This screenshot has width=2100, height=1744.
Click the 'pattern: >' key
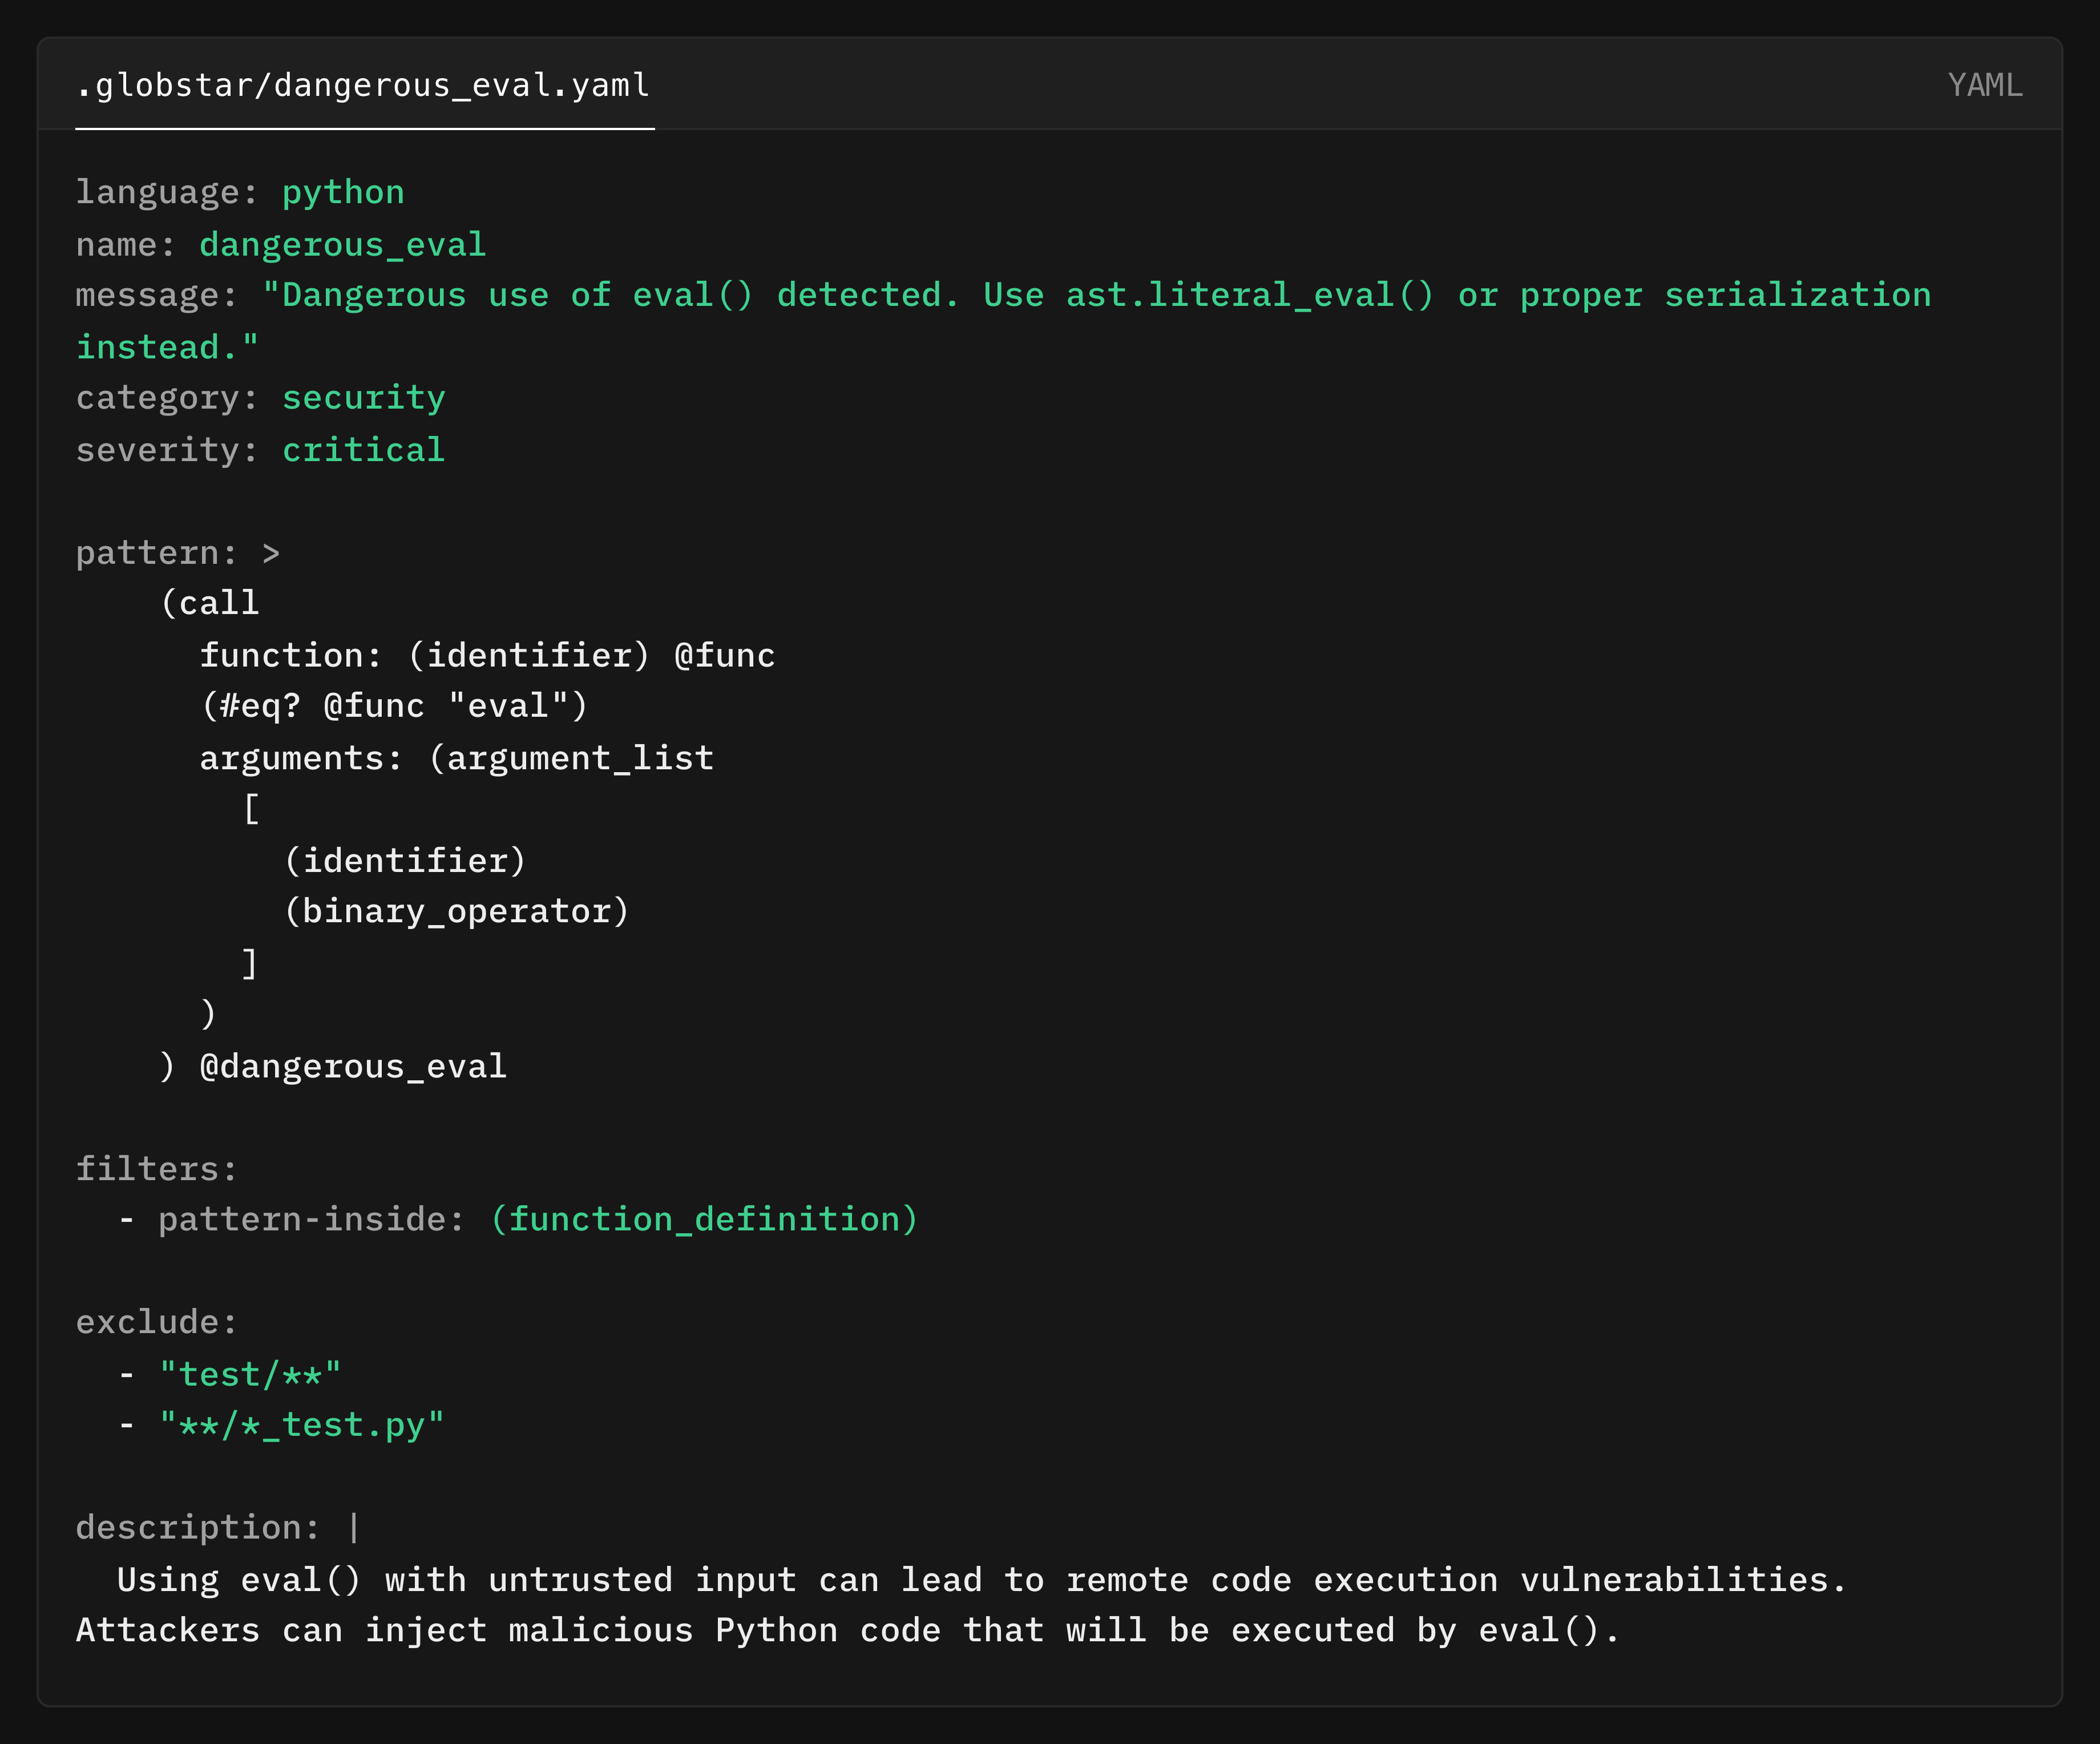178,553
